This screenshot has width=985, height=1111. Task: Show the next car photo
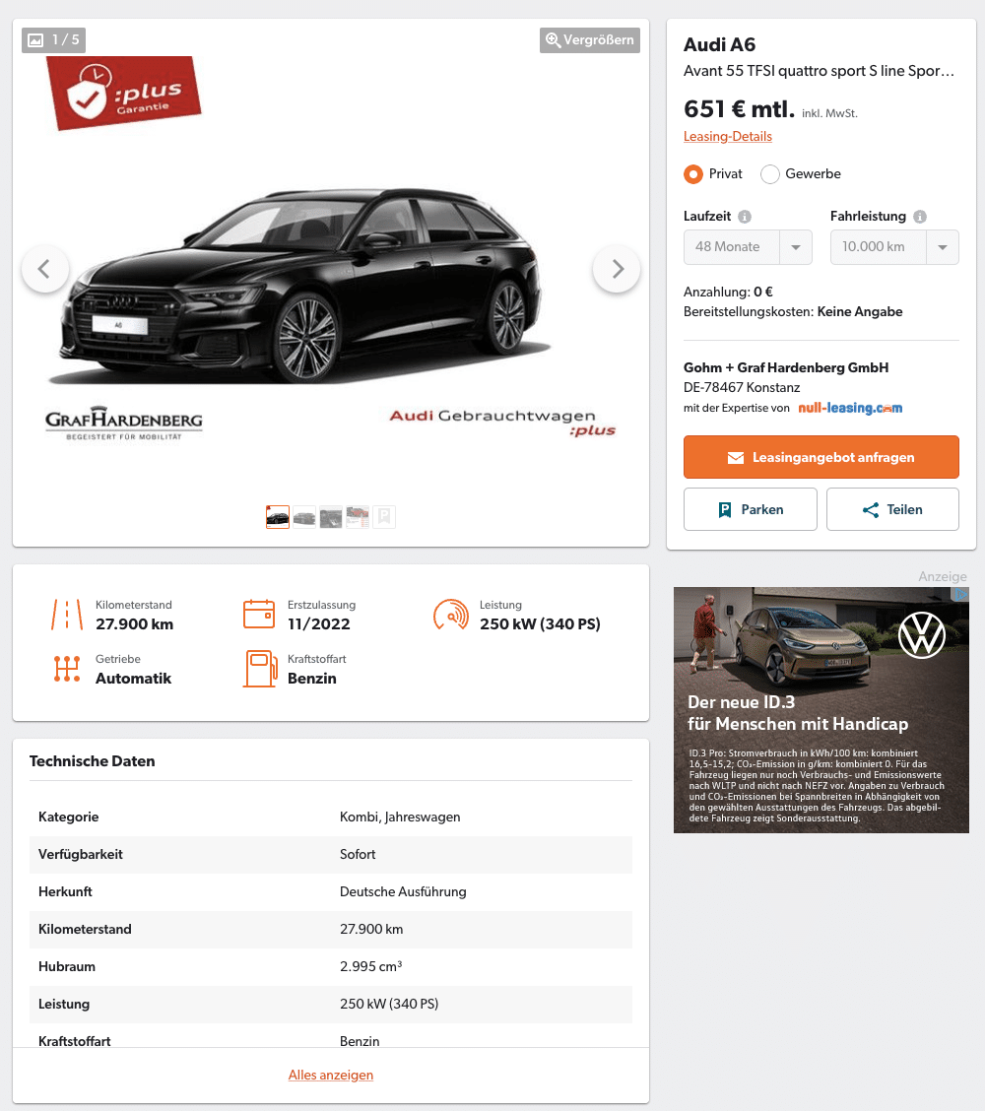pyautogui.click(x=617, y=269)
